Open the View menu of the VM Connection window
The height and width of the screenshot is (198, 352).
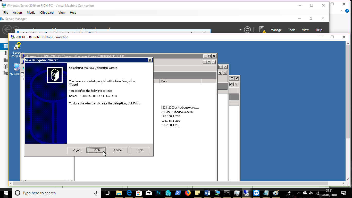tap(62, 12)
